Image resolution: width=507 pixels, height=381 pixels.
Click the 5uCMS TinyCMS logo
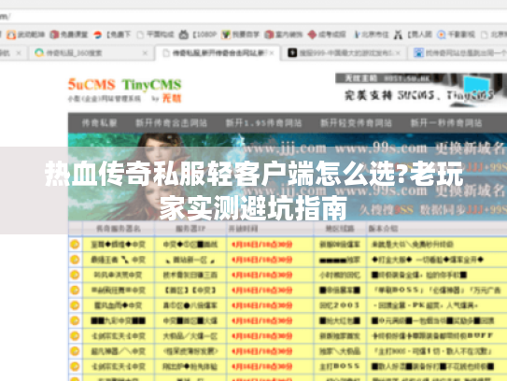tap(124, 90)
